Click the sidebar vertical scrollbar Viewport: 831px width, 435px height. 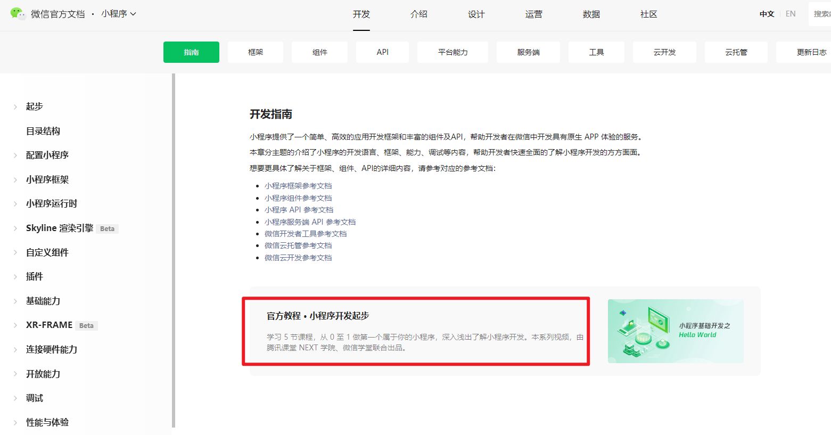[174, 250]
